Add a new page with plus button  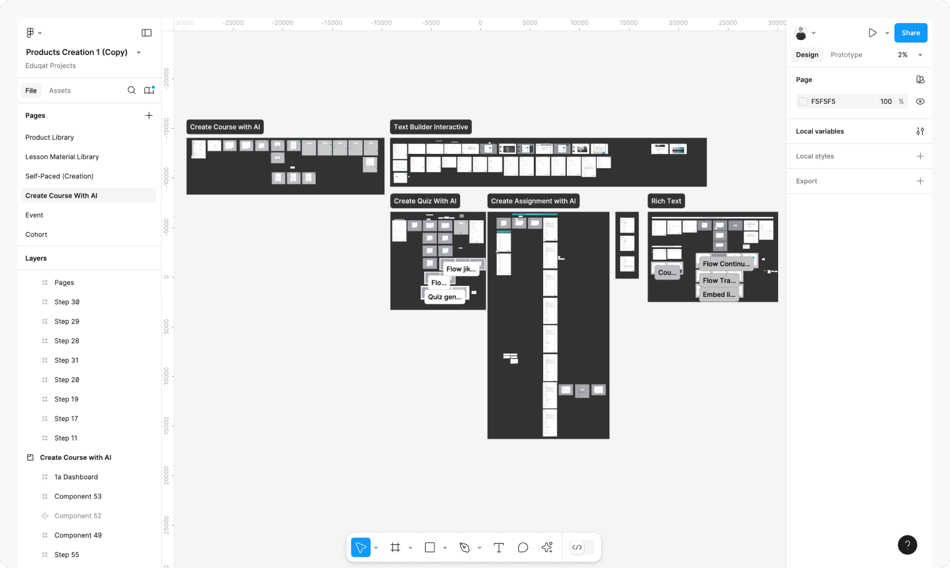coord(149,115)
